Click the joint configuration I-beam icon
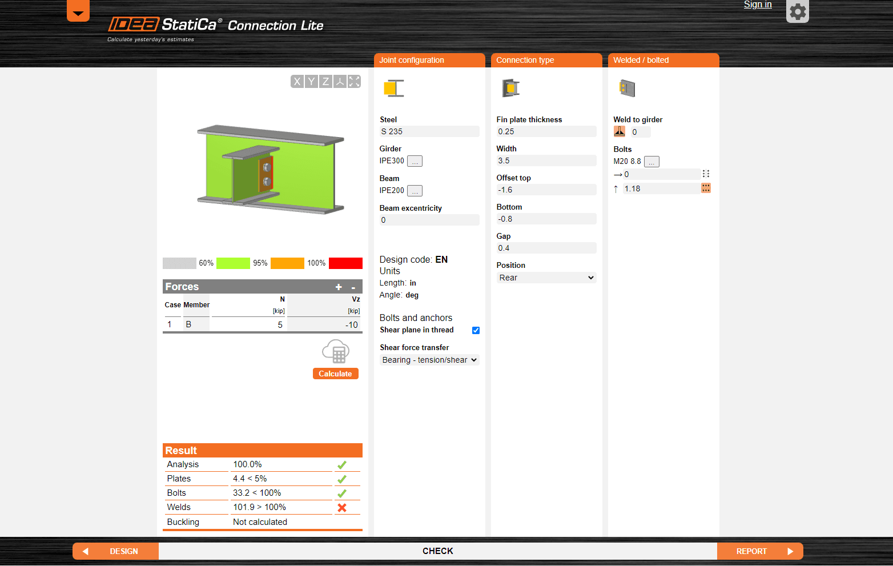This screenshot has height=566, width=893. 393,89
